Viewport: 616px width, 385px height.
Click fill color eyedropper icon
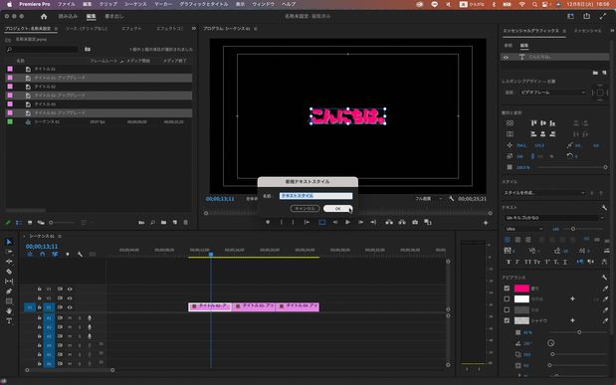click(605, 289)
